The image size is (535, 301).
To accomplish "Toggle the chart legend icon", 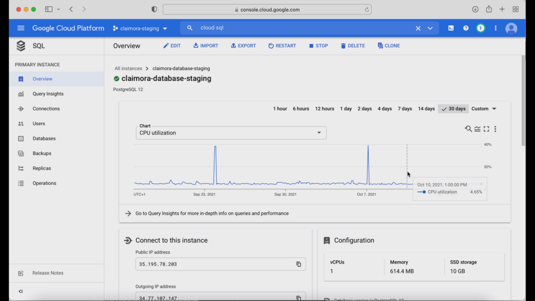I will (x=478, y=129).
